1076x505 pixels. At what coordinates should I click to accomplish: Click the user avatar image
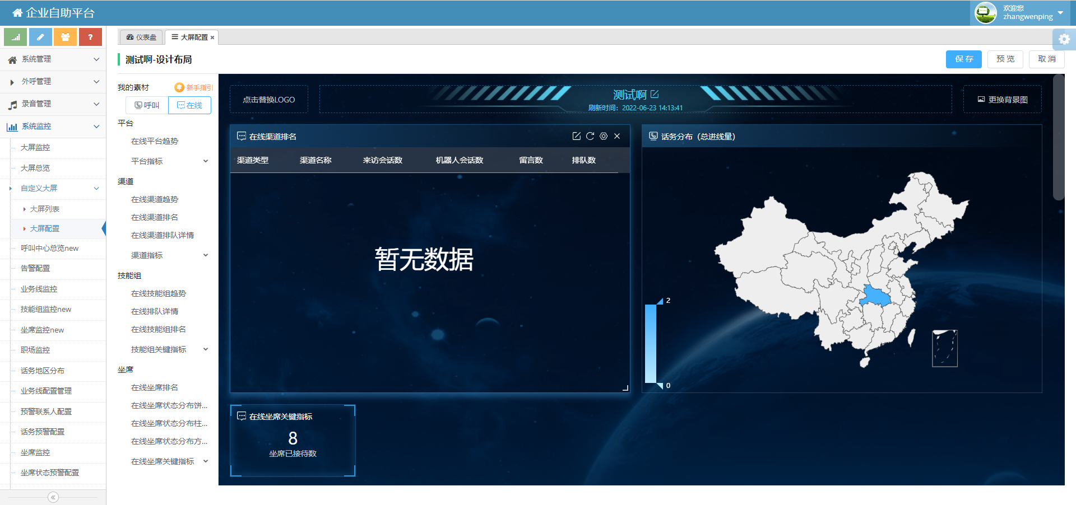click(986, 13)
